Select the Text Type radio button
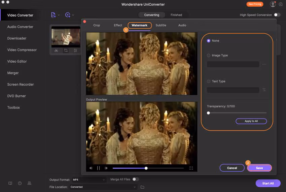The height and width of the screenshot is (192, 286). (x=209, y=81)
